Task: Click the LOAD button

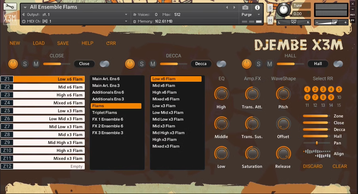Action: click(38, 43)
